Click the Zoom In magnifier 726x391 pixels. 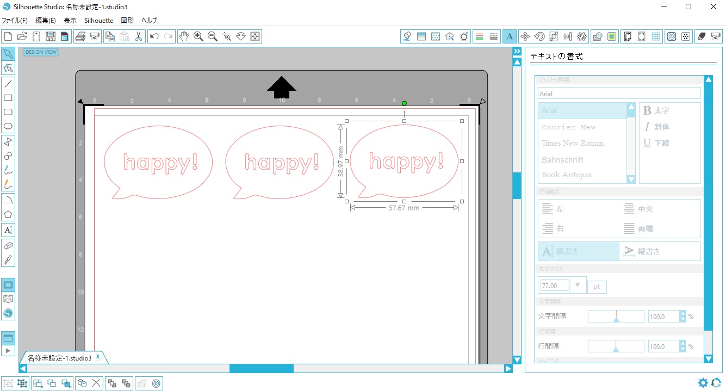198,36
